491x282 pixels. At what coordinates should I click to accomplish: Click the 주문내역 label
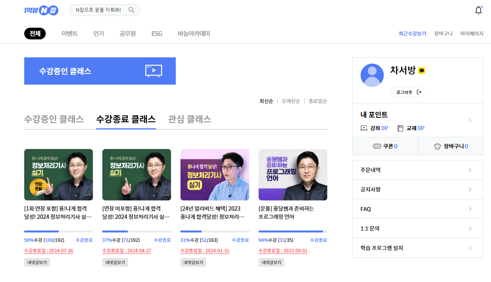[x=370, y=170]
